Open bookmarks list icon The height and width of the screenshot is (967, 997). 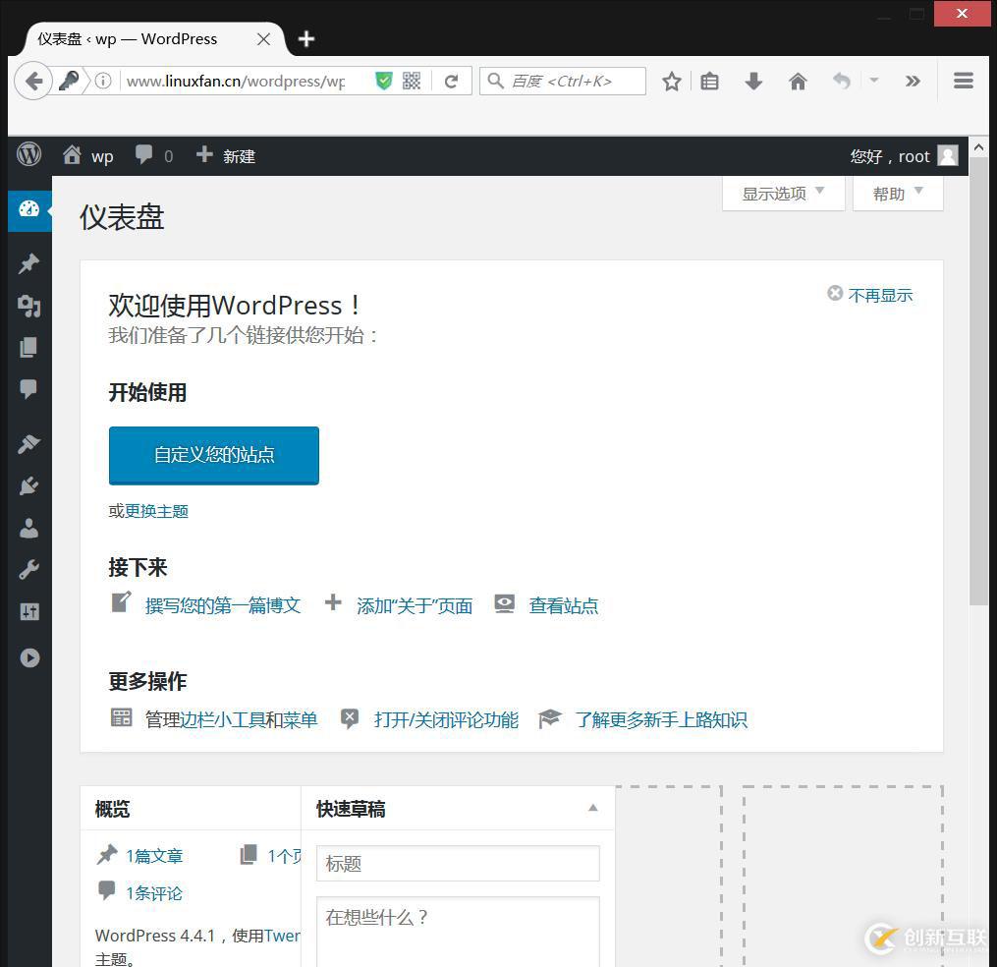click(x=709, y=81)
